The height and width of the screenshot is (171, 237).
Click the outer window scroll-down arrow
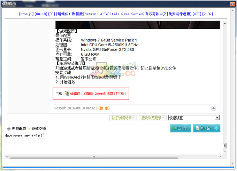coord(232,164)
